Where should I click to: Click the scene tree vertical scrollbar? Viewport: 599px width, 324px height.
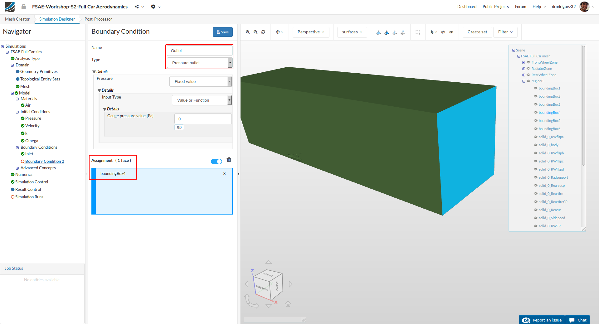coord(583,106)
